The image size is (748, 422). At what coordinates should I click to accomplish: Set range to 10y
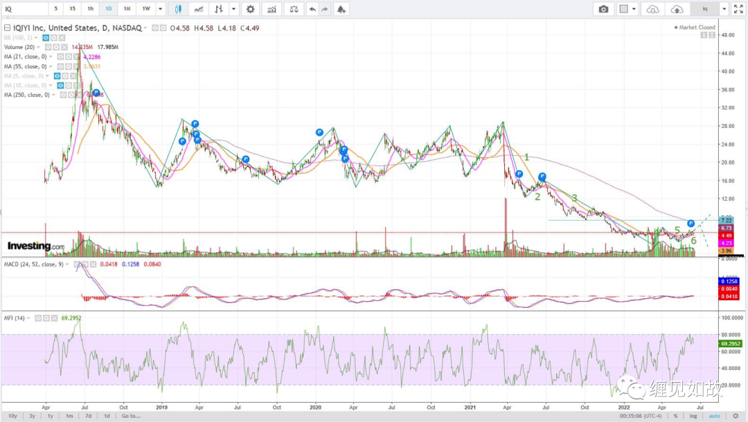click(12, 416)
